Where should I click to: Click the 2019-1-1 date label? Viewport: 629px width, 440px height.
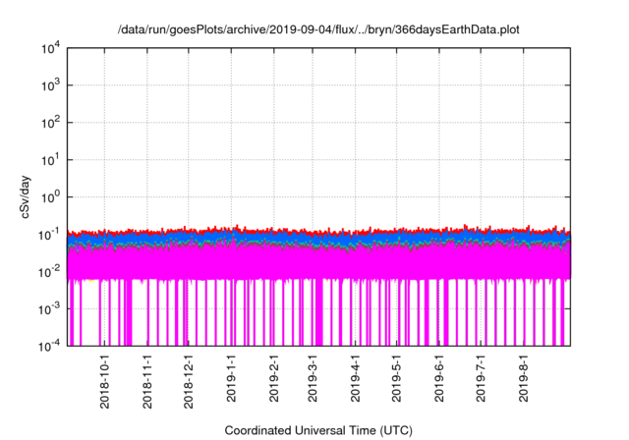pyautogui.click(x=231, y=378)
